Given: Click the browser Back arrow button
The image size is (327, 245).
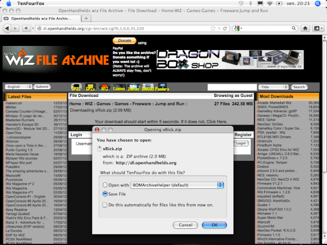Looking at the screenshot, I should [7, 29].
